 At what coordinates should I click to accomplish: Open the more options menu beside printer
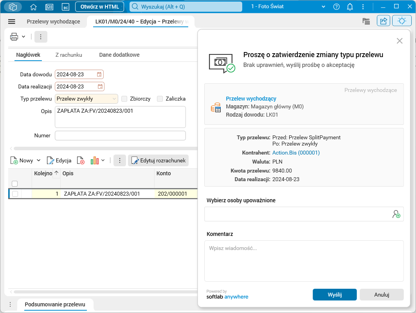point(41,37)
